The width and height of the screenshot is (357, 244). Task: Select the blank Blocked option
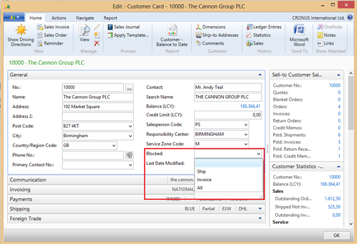(228, 163)
